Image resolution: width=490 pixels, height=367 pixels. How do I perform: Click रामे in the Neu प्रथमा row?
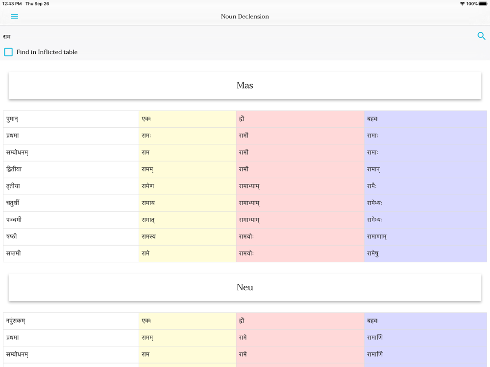[x=300, y=338]
